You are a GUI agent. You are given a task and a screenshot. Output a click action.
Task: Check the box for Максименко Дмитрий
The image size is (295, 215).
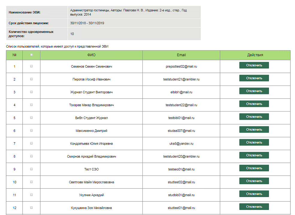[31, 130]
